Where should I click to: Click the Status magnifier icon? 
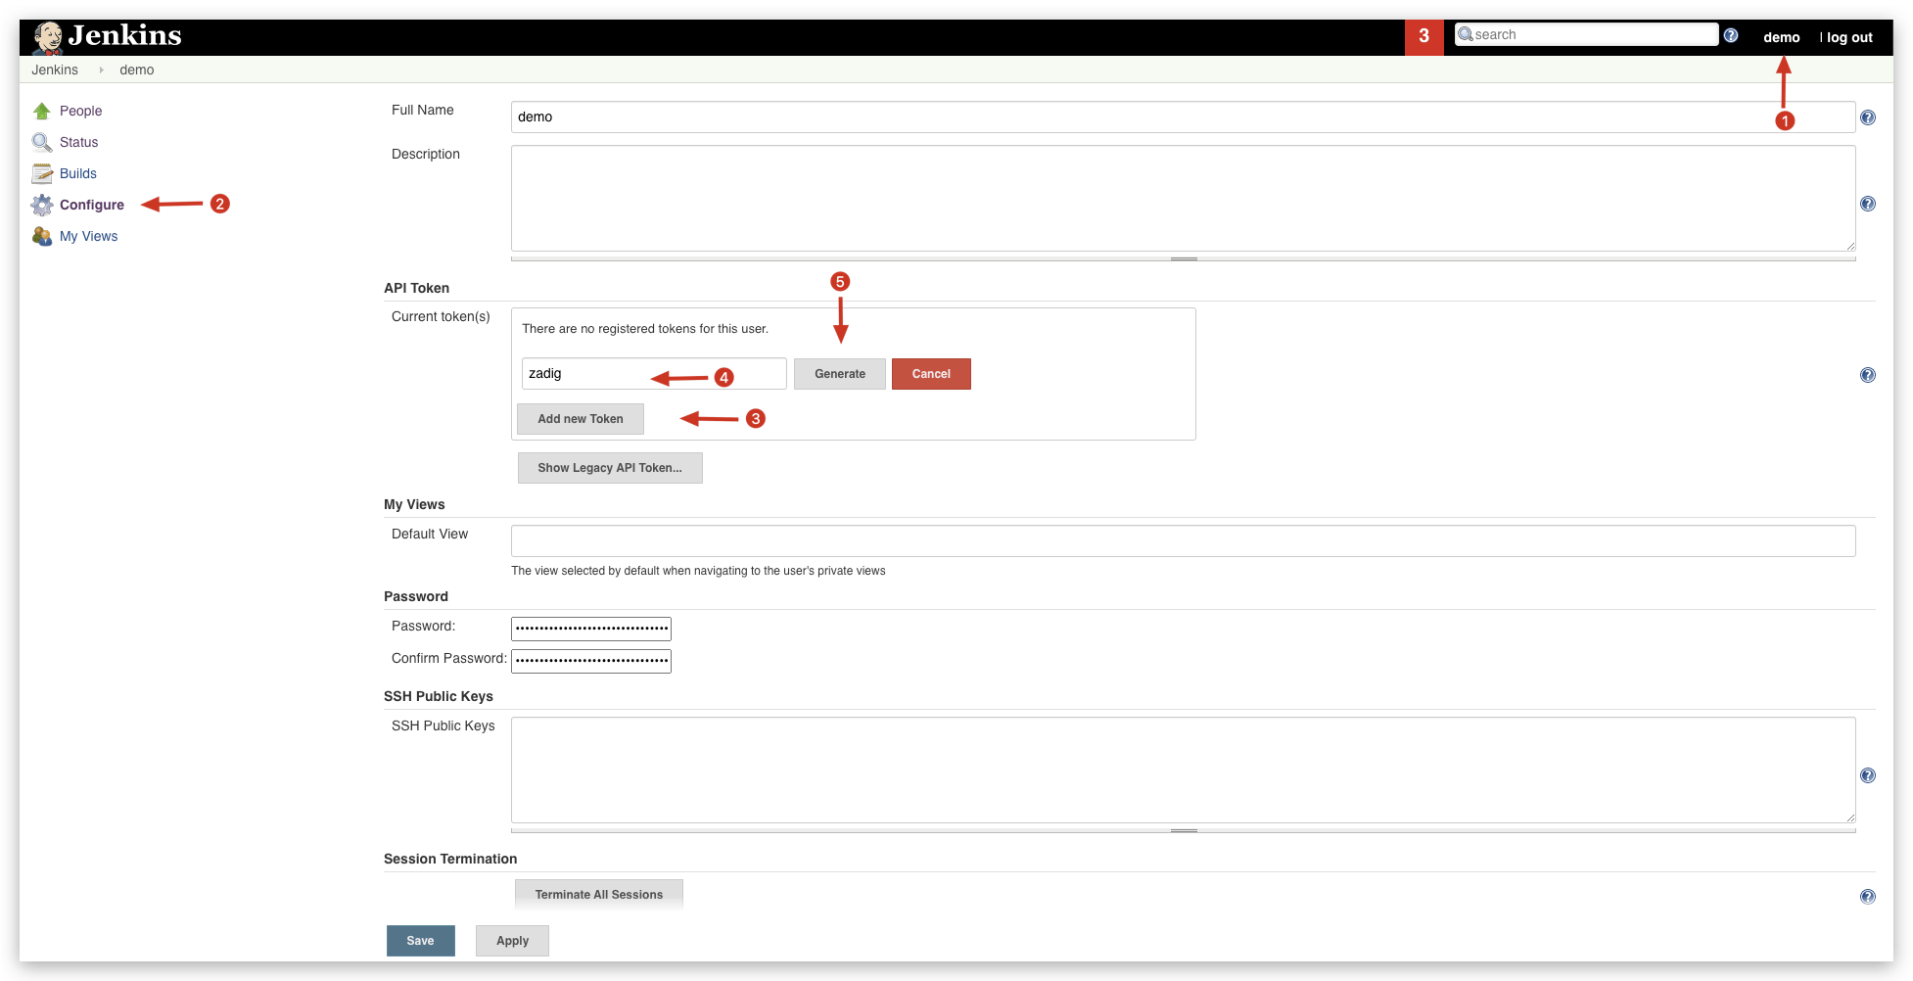coord(42,142)
